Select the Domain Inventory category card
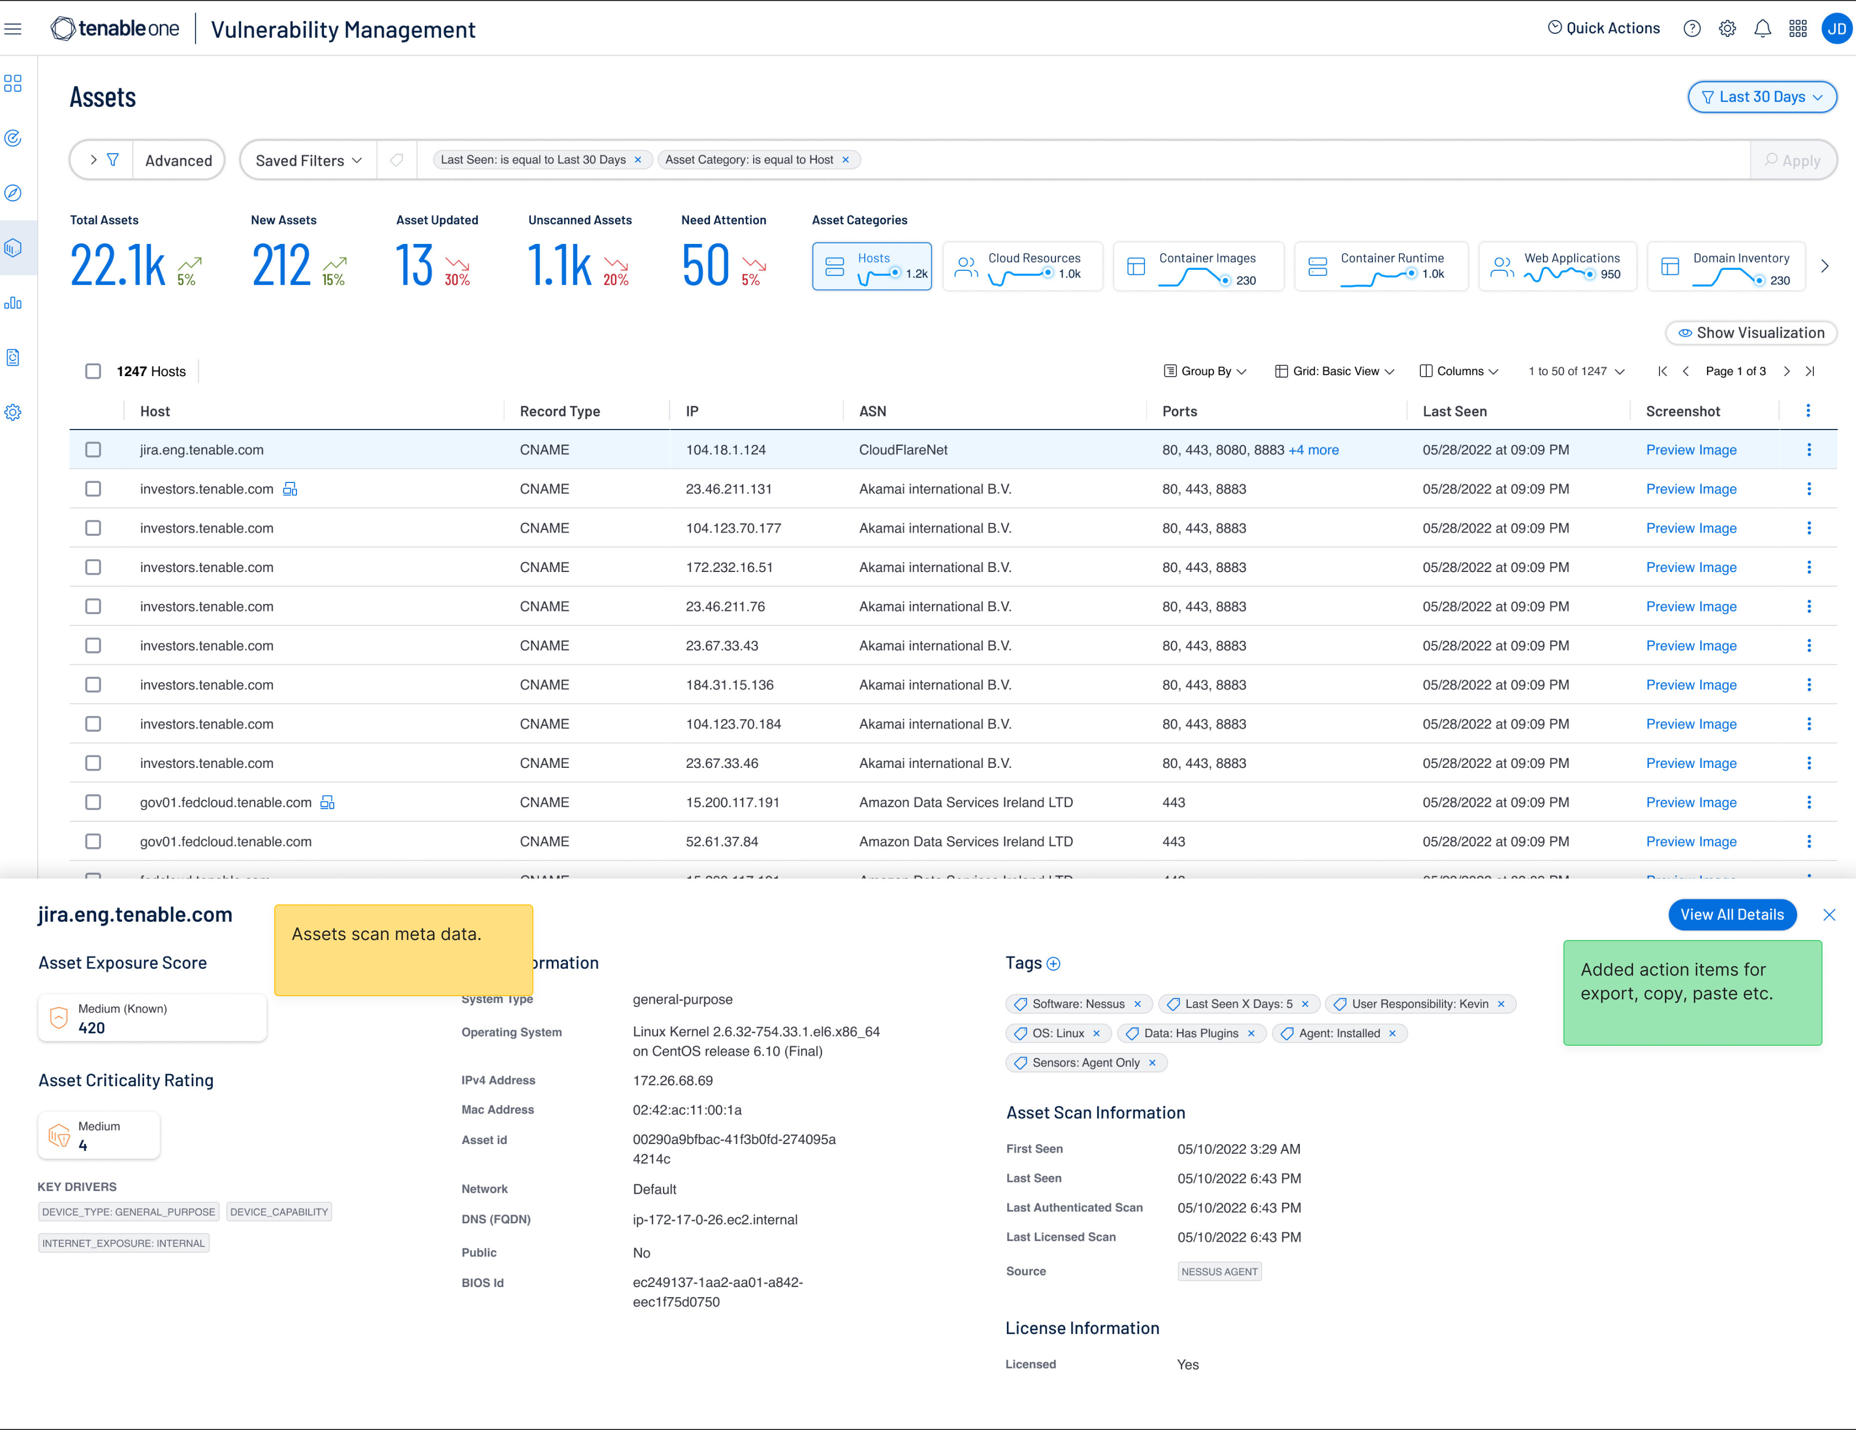Viewport: 1856px width, 1430px height. [1726, 266]
